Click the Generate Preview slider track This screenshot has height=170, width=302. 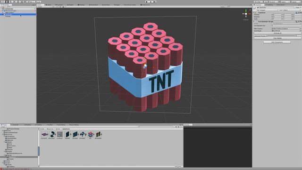pos(281,36)
